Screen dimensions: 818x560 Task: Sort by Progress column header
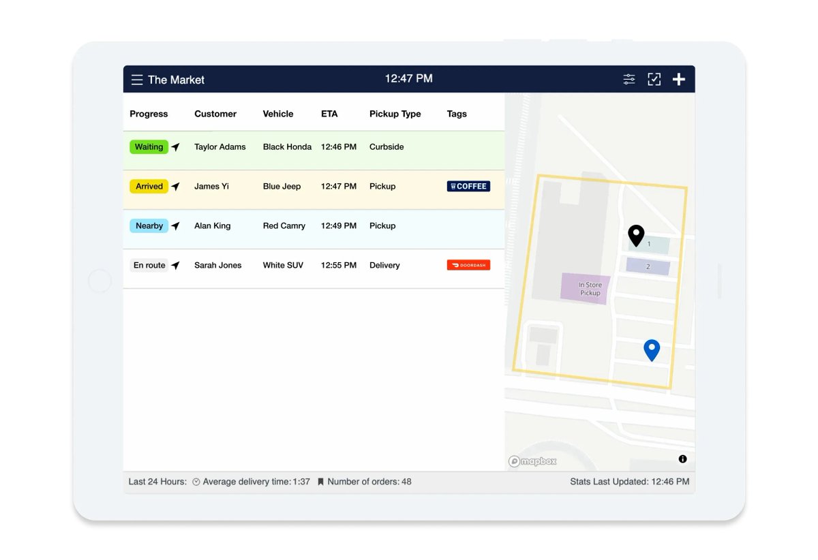click(149, 114)
